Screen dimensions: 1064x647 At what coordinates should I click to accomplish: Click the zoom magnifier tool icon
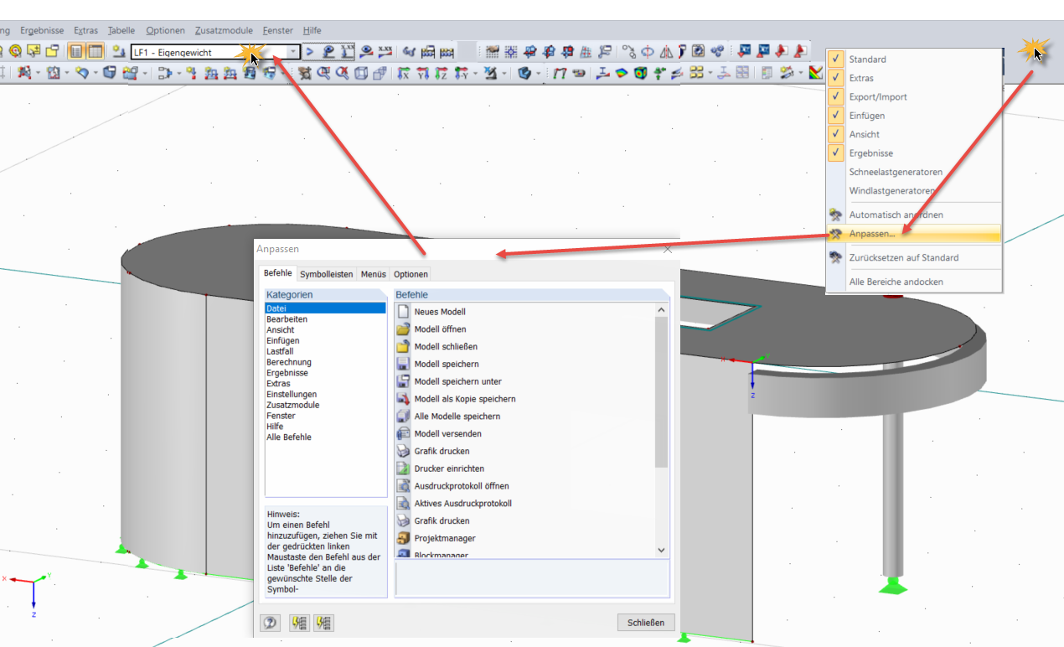(x=325, y=73)
